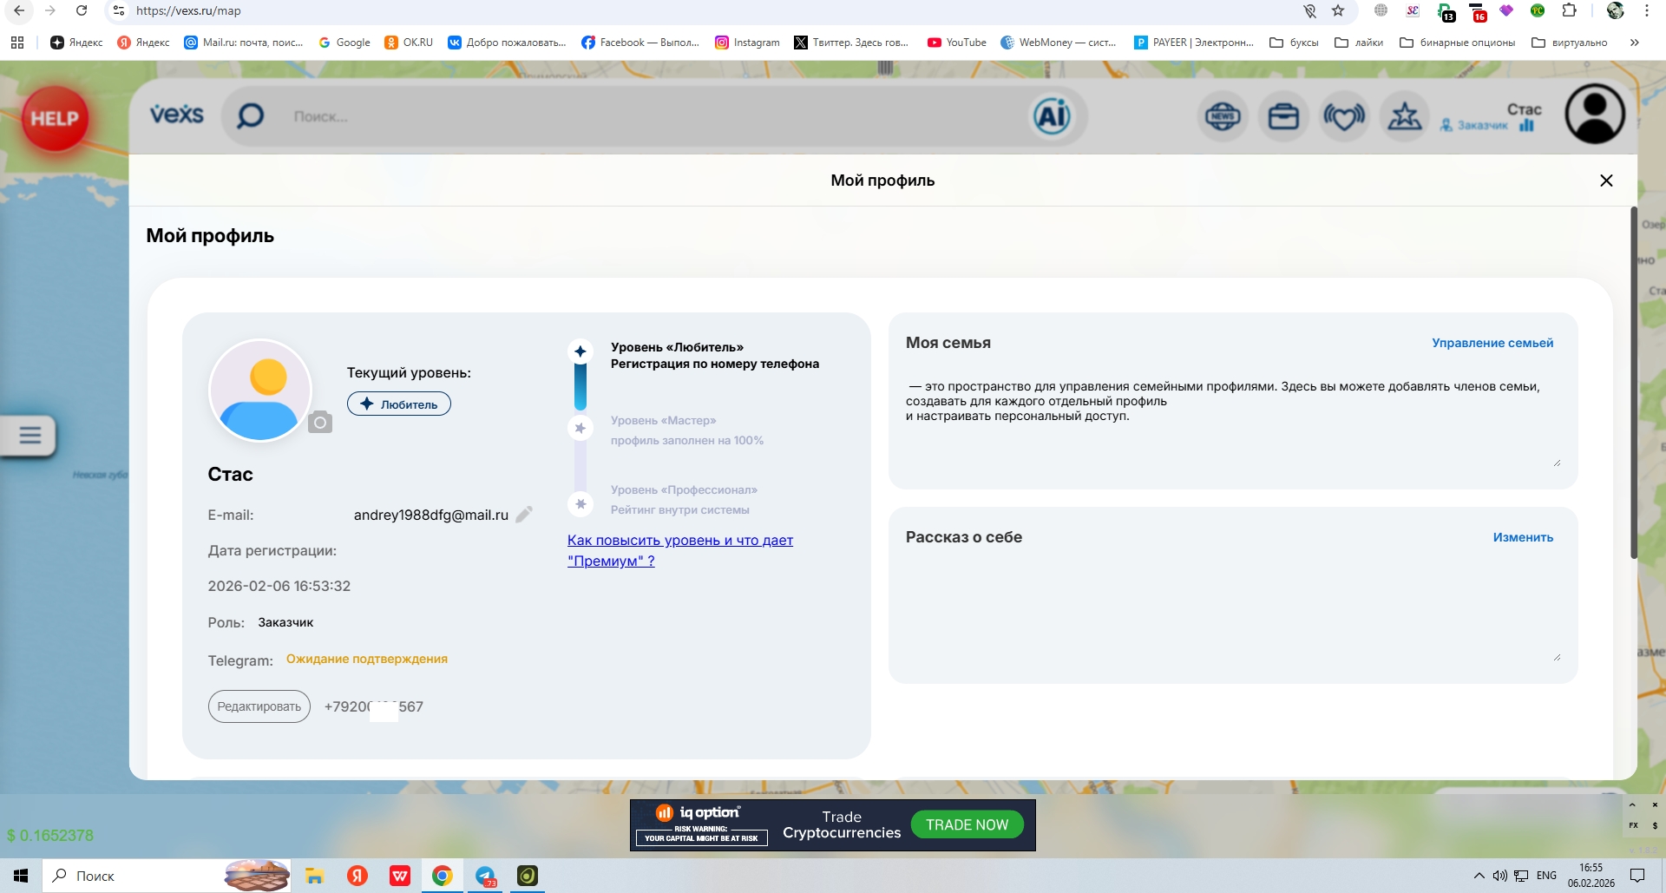The width and height of the screenshot is (1666, 893).
Task: Open the YouTube bookmark
Action: [957, 43]
